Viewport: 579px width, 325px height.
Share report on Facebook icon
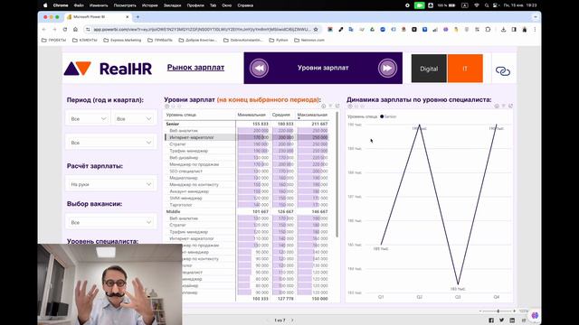pos(491,320)
